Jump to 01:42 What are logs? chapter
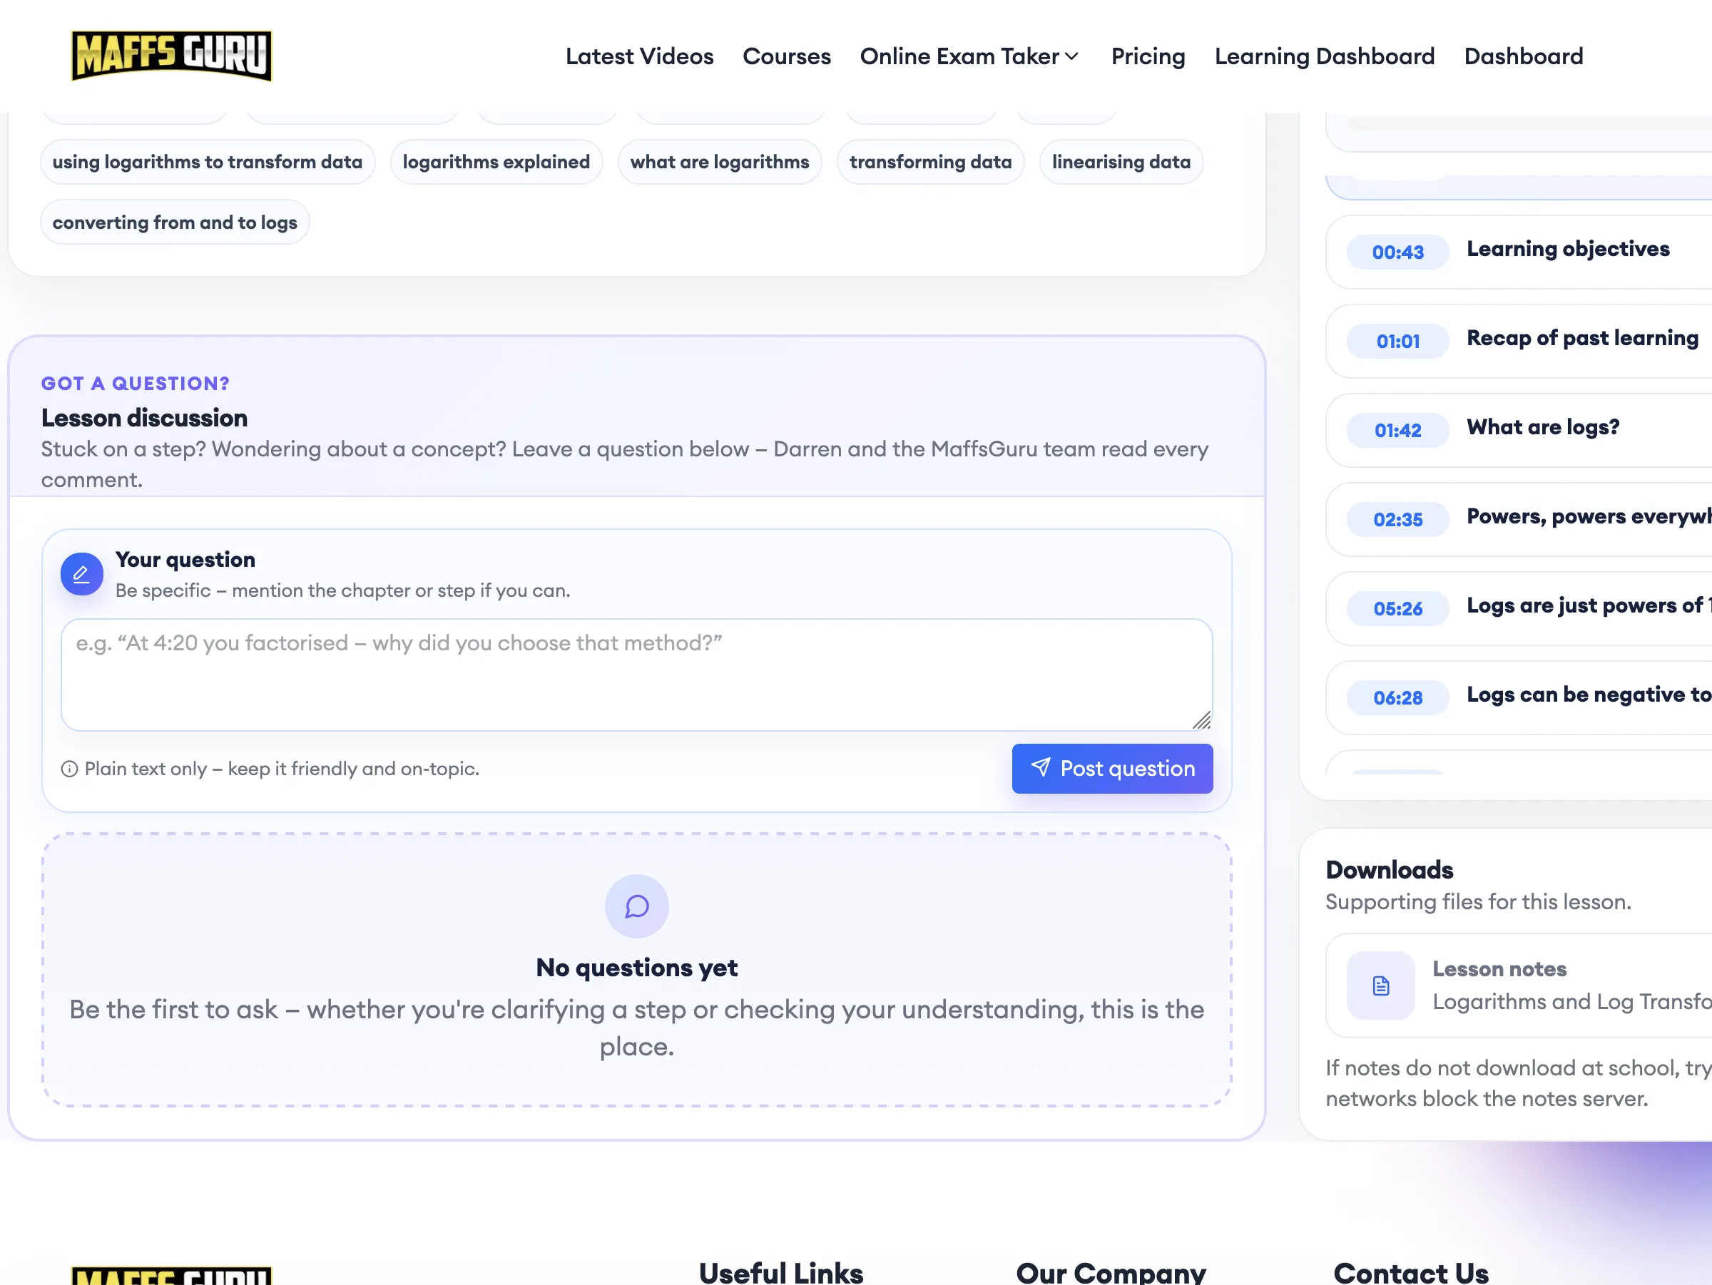The height and width of the screenshot is (1285, 1712). point(1519,430)
